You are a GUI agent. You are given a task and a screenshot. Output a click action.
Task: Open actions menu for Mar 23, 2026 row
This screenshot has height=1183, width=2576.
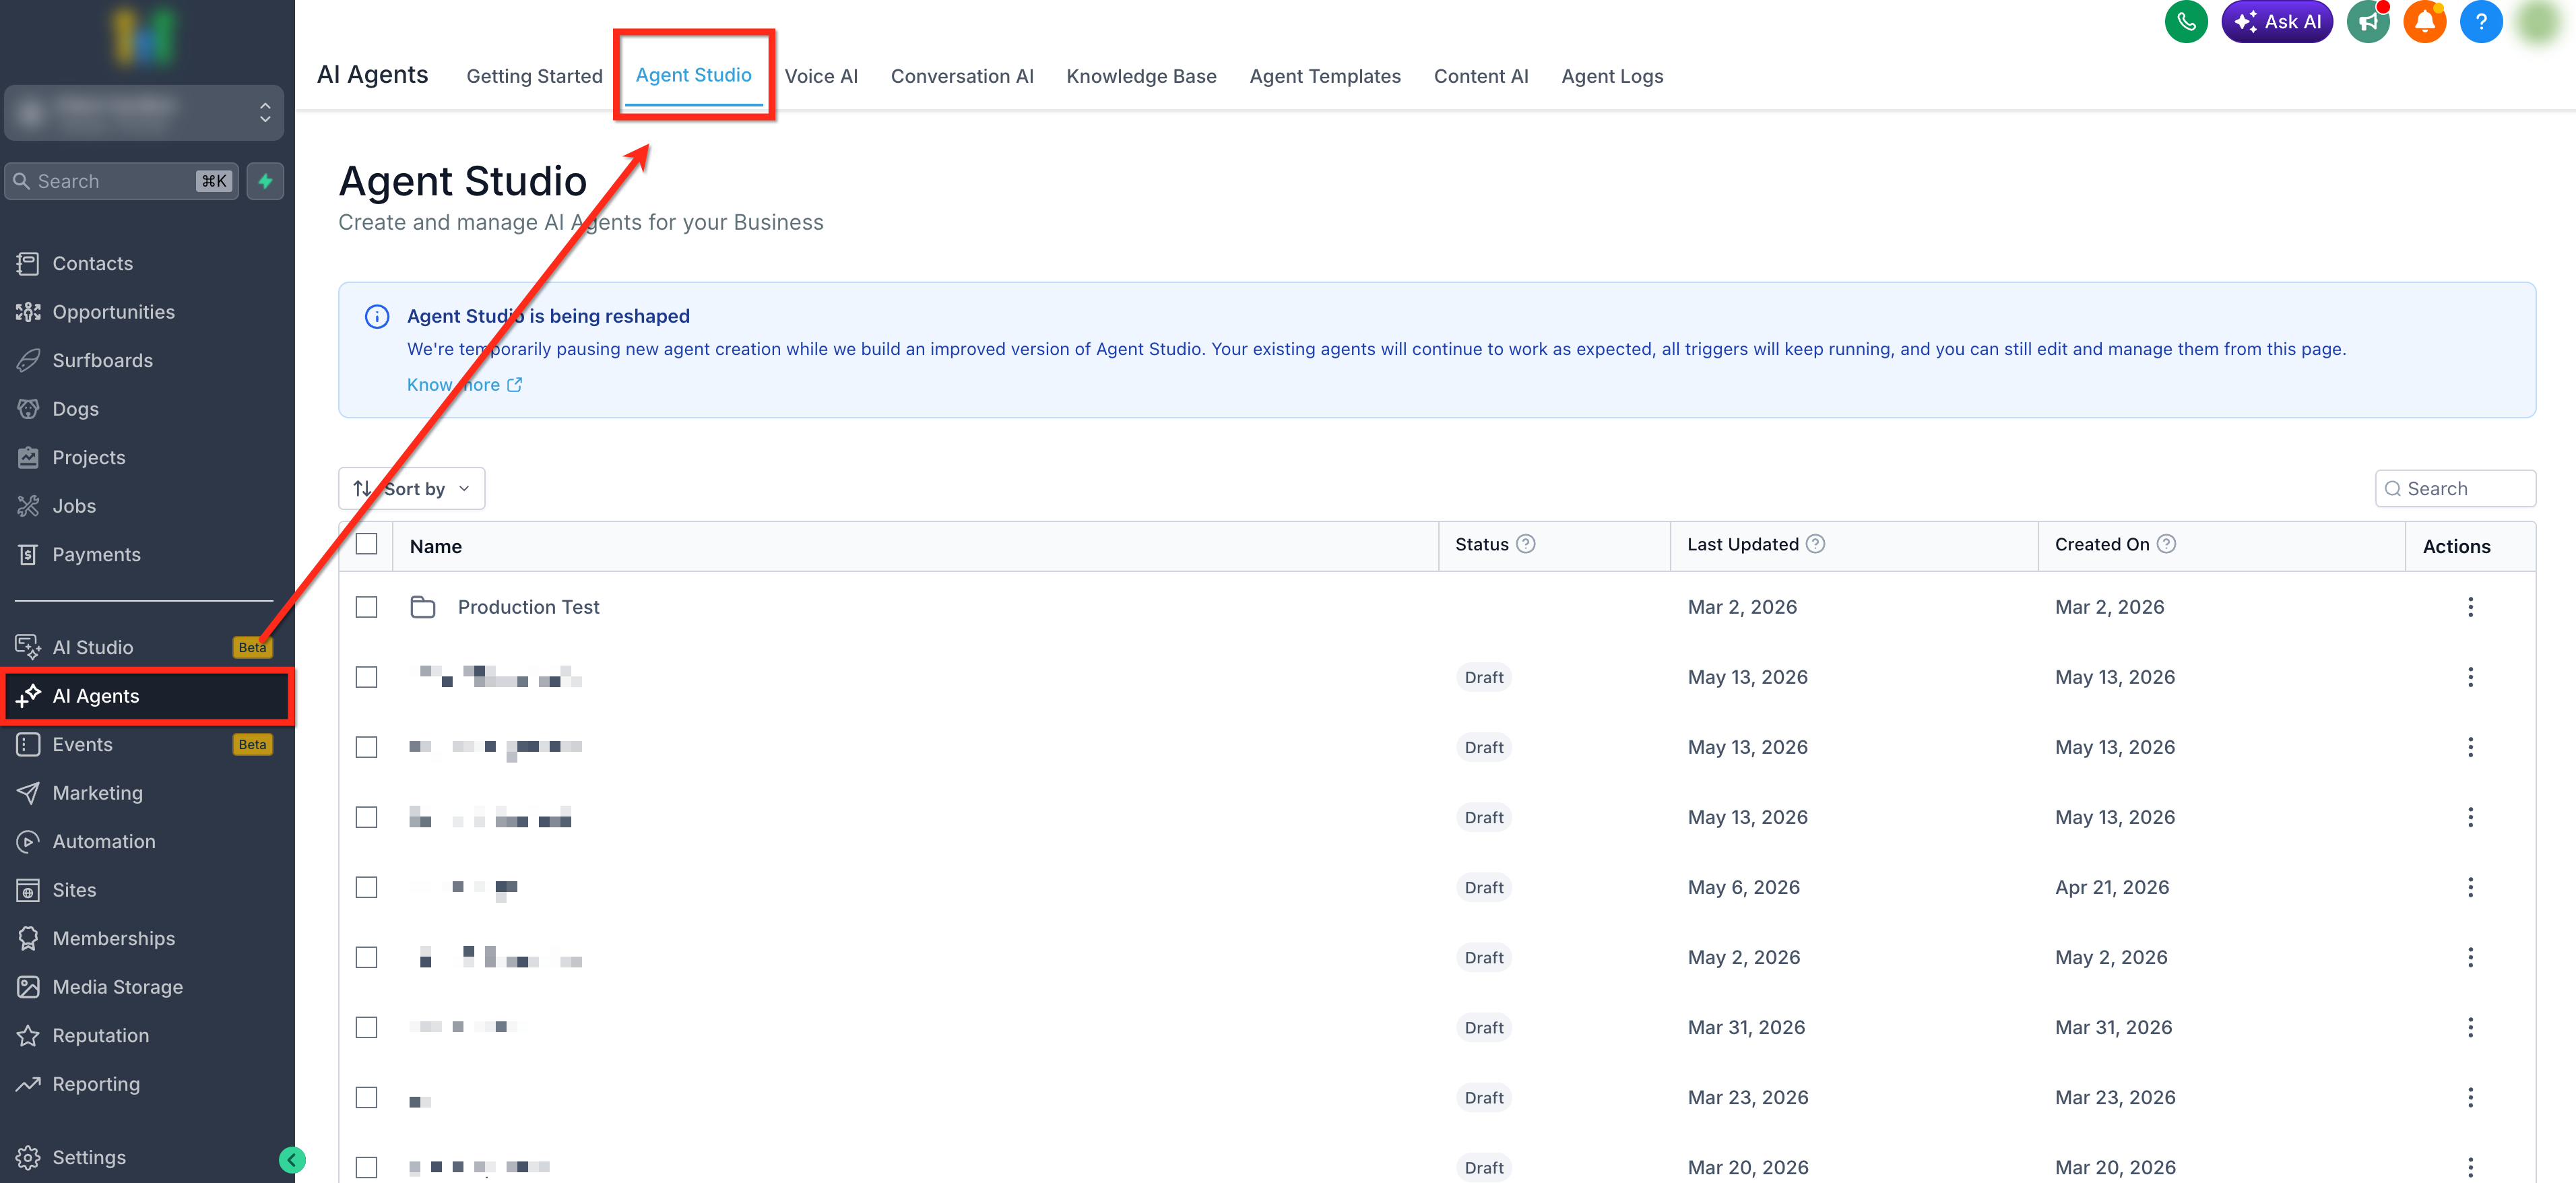(2471, 1098)
